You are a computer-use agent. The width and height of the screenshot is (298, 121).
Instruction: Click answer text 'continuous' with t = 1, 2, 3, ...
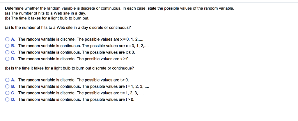(84, 86)
